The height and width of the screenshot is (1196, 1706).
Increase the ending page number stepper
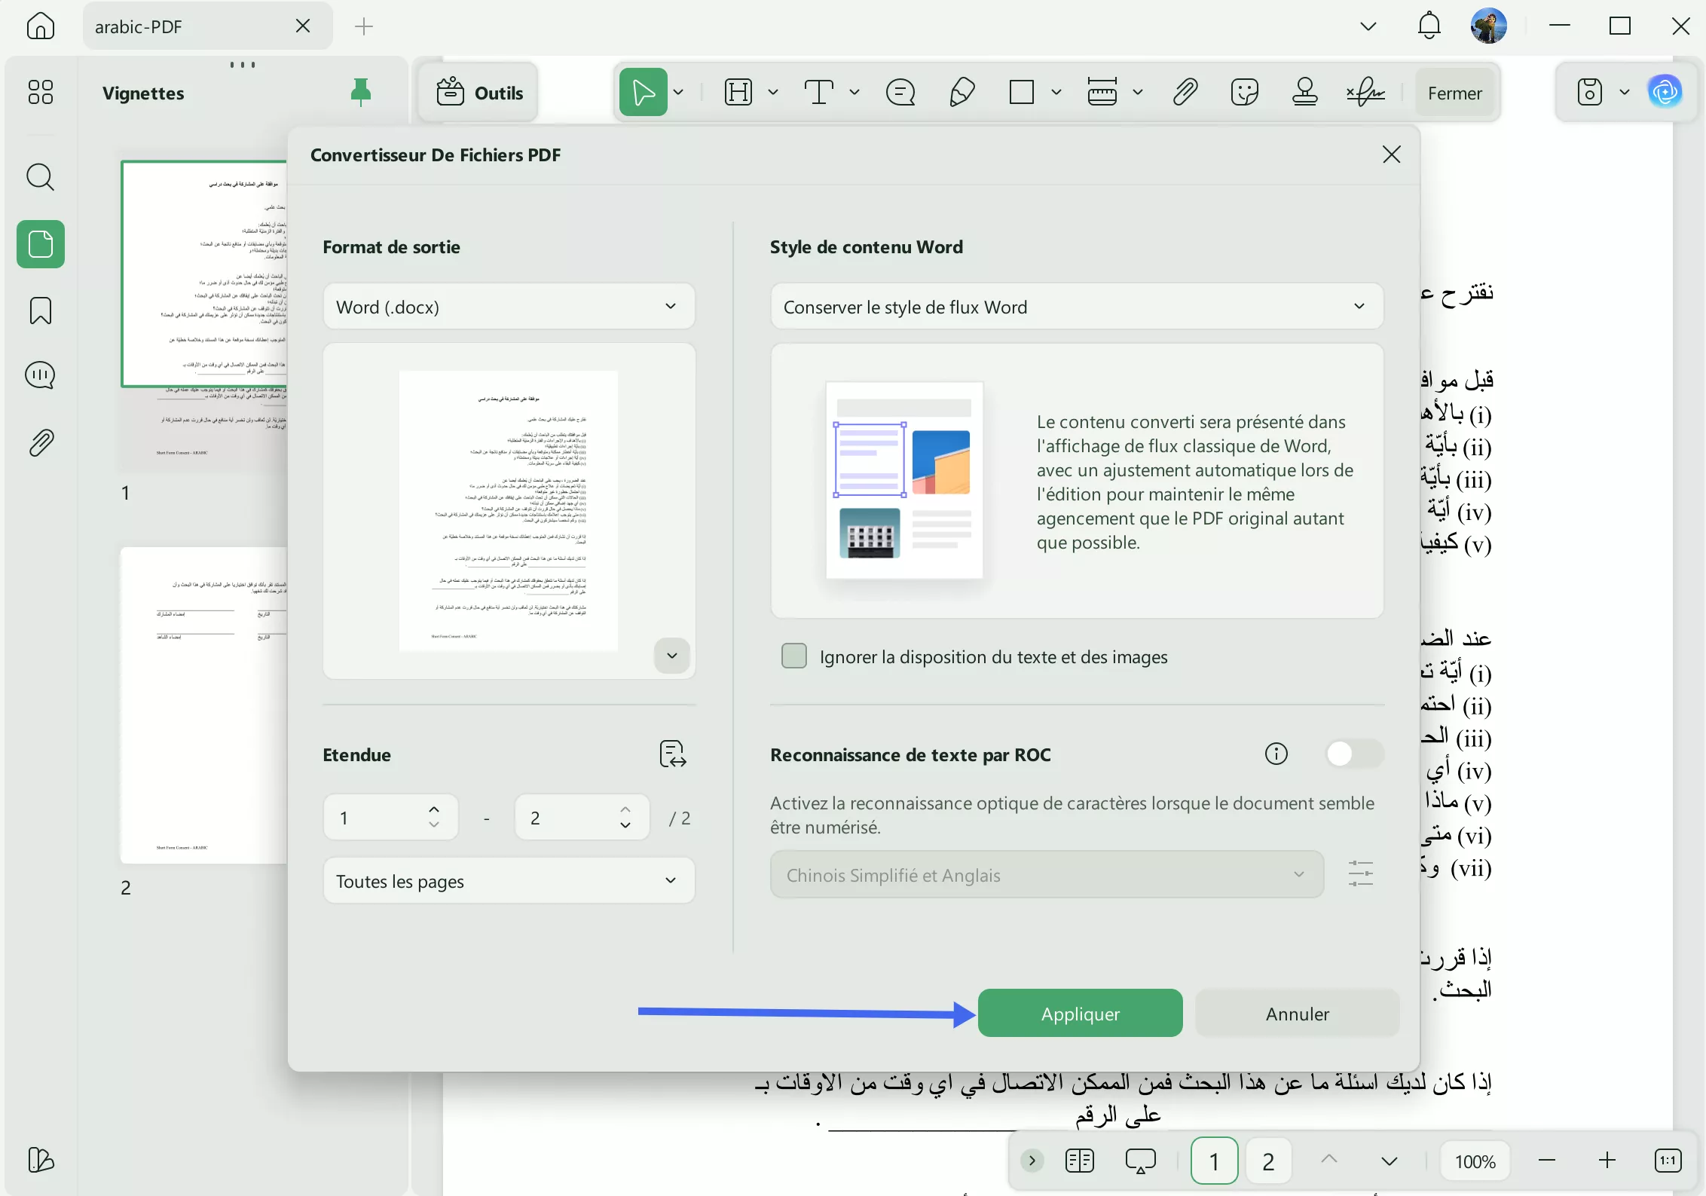(x=625, y=809)
